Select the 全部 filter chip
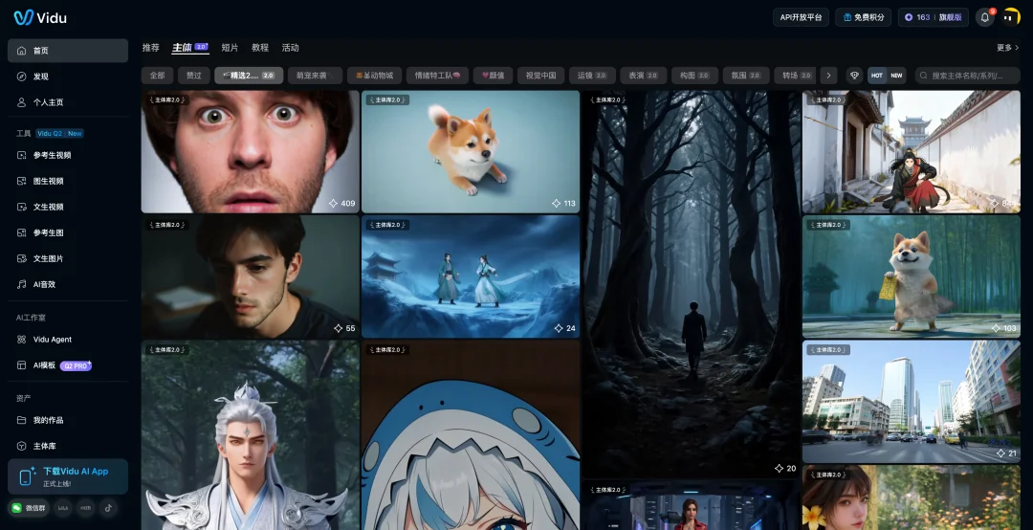This screenshot has width=1033, height=530. 157,76
